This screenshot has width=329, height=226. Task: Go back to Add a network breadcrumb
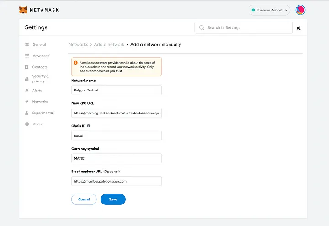click(109, 45)
